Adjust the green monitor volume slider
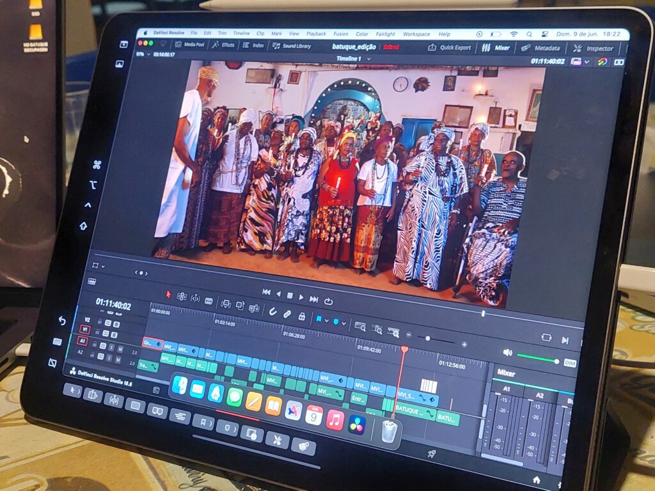Viewport: 655px width, 491px height. (537, 358)
